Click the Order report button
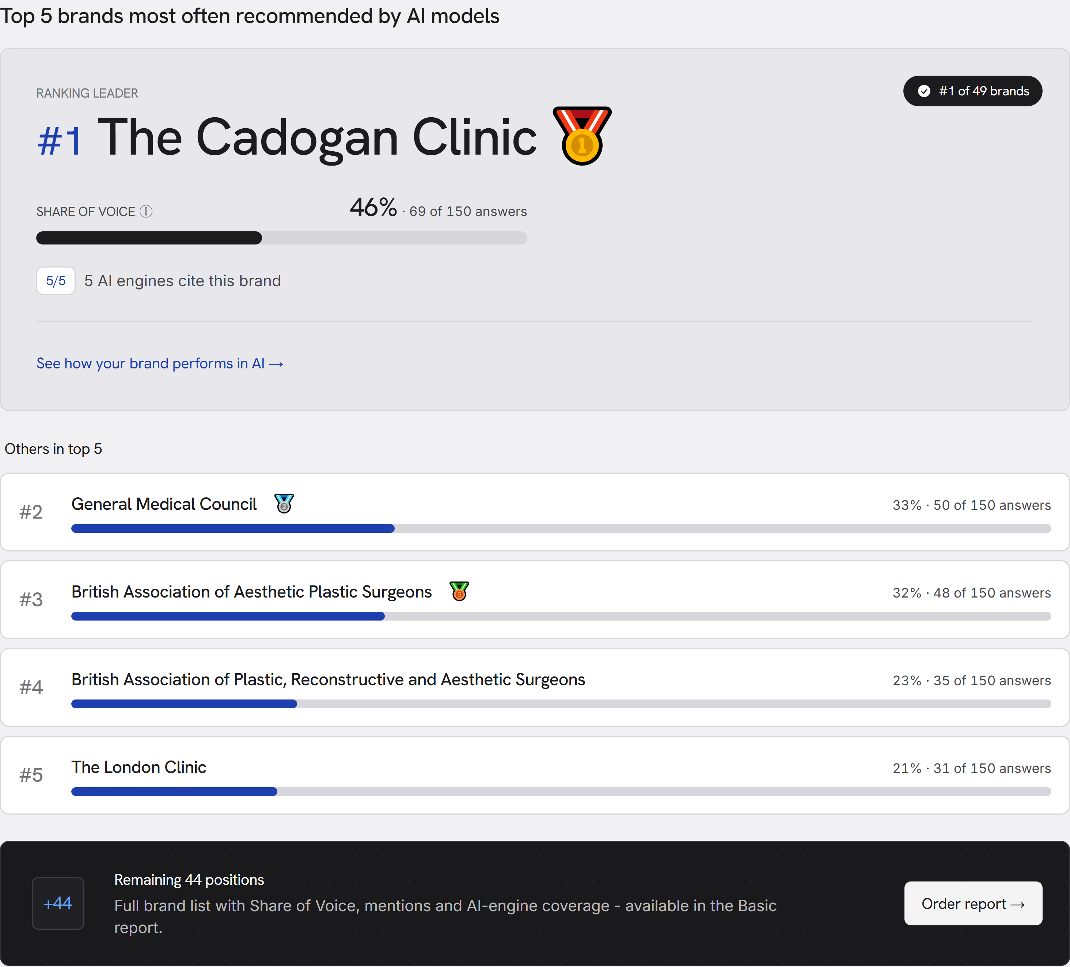Image resolution: width=1070 pixels, height=967 pixels. (x=973, y=903)
